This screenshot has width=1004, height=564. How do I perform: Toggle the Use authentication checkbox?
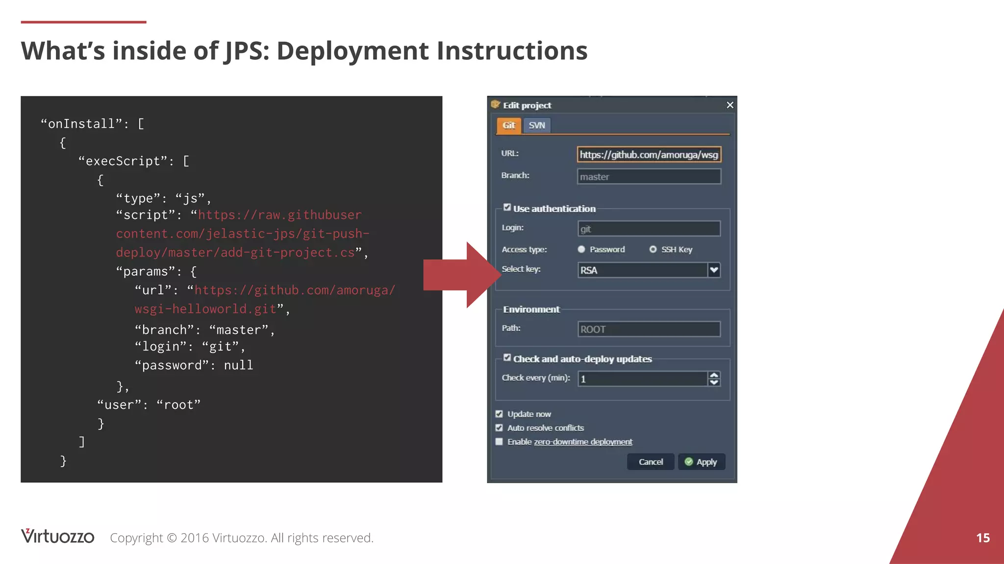[507, 208]
